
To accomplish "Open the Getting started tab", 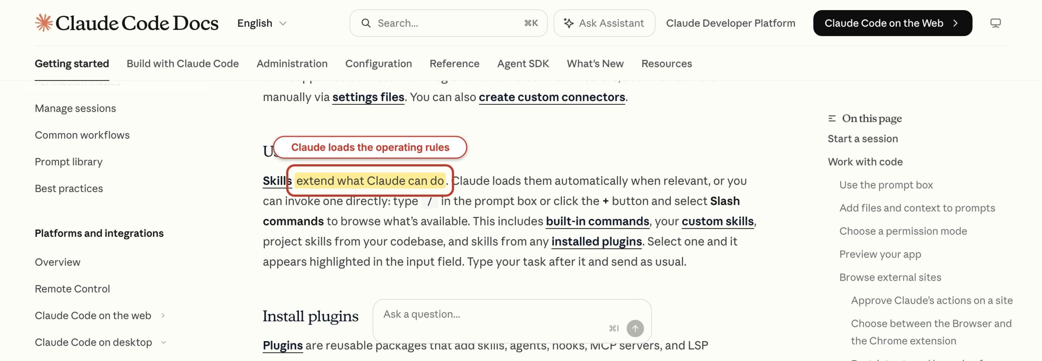I will 72,64.
